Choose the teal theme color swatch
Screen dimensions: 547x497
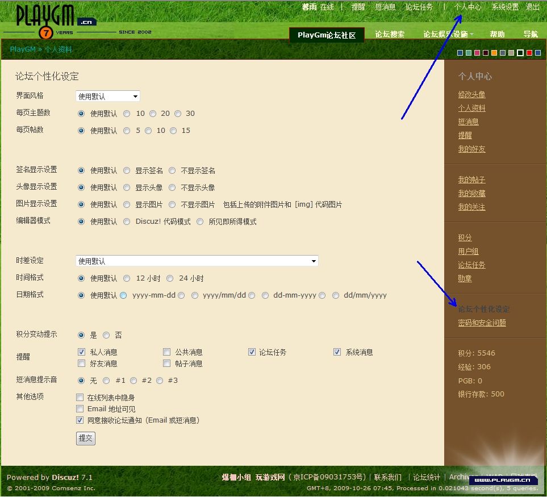[x=469, y=53]
